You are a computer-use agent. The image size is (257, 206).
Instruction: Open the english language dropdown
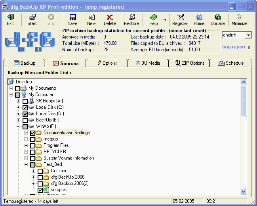pos(248,35)
